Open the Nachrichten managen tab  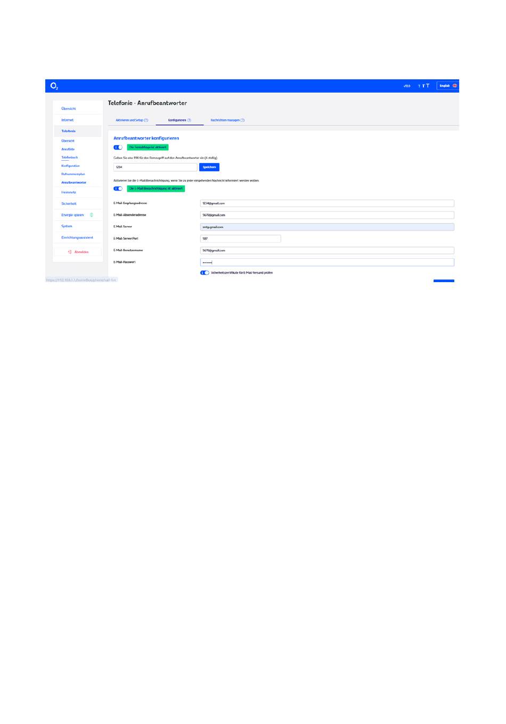(225, 120)
